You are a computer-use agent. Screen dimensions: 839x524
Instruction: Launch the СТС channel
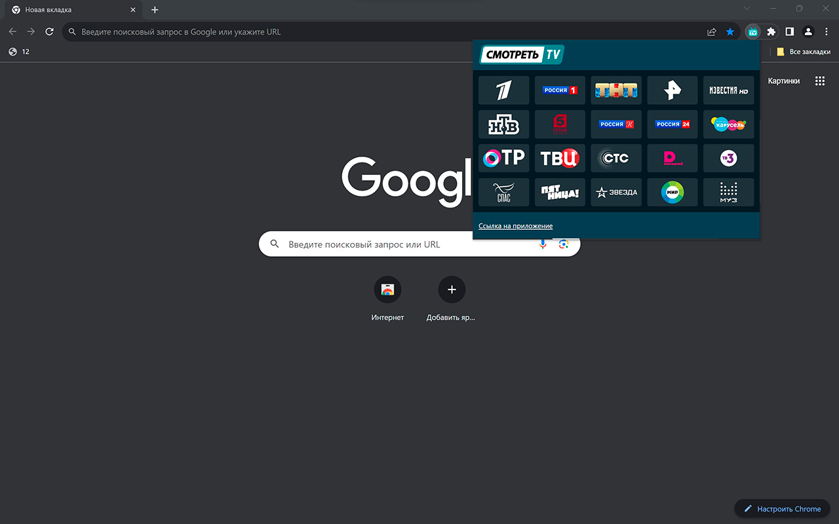(x=616, y=159)
